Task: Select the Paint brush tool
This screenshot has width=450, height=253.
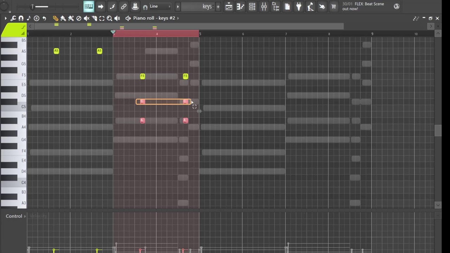Action: [x=63, y=18]
